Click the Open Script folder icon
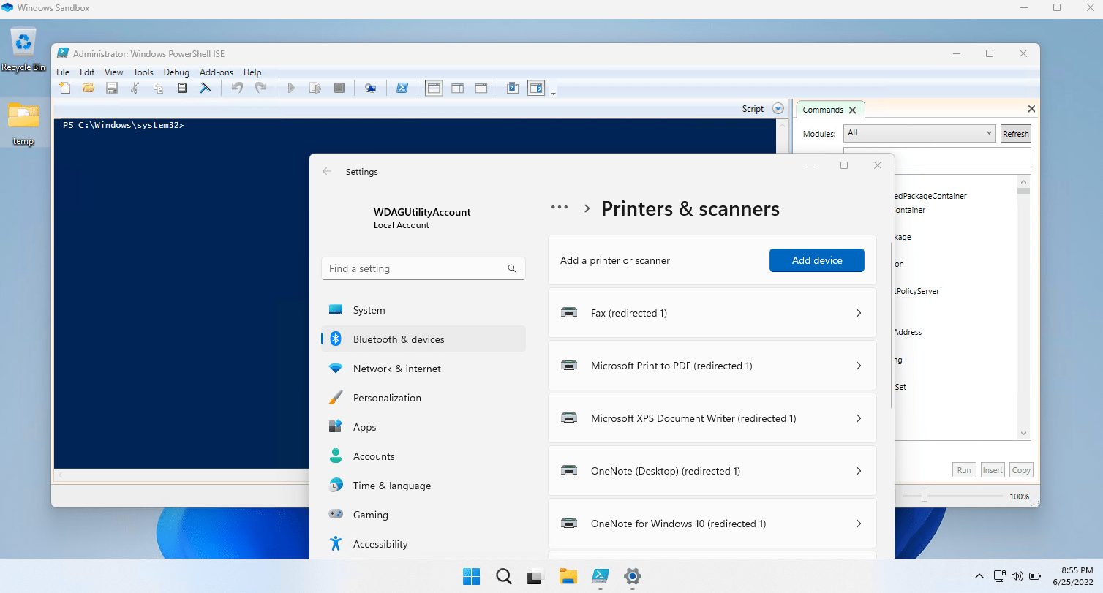This screenshot has height=593, width=1103. (x=88, y=88)
